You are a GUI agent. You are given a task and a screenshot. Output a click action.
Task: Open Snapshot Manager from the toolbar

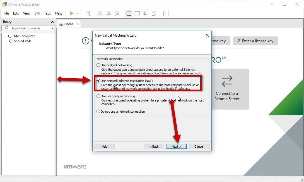[117, 13]
